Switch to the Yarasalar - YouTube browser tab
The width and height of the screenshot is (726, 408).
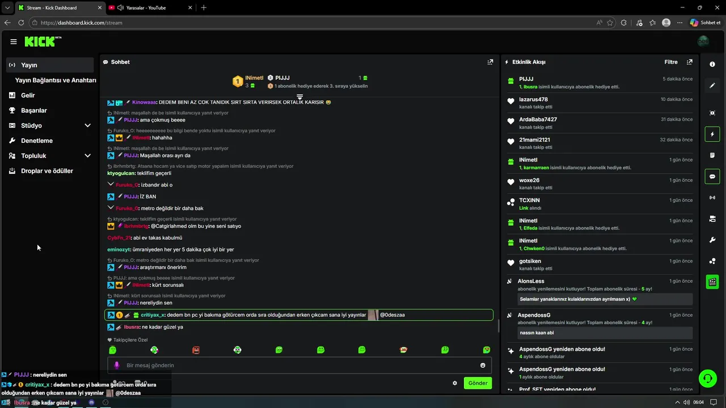(150, 7)
